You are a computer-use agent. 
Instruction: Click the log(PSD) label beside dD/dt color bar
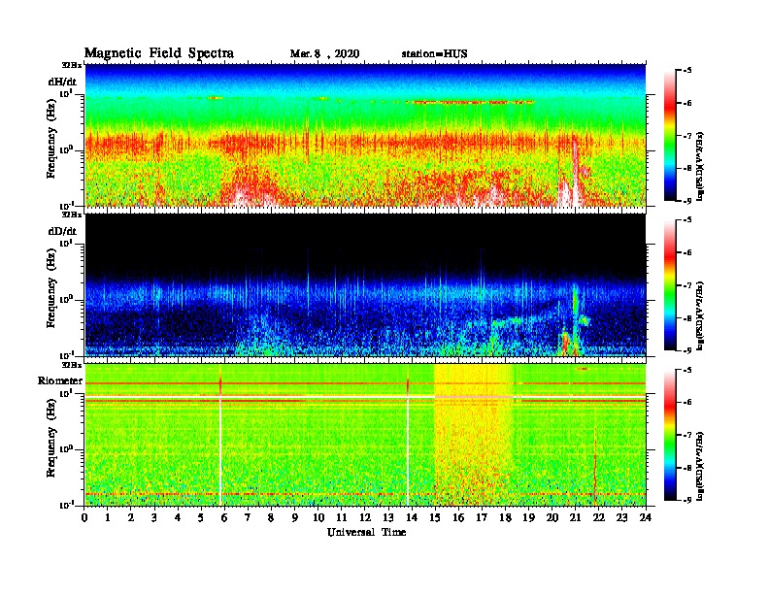[x=700, y=316]
